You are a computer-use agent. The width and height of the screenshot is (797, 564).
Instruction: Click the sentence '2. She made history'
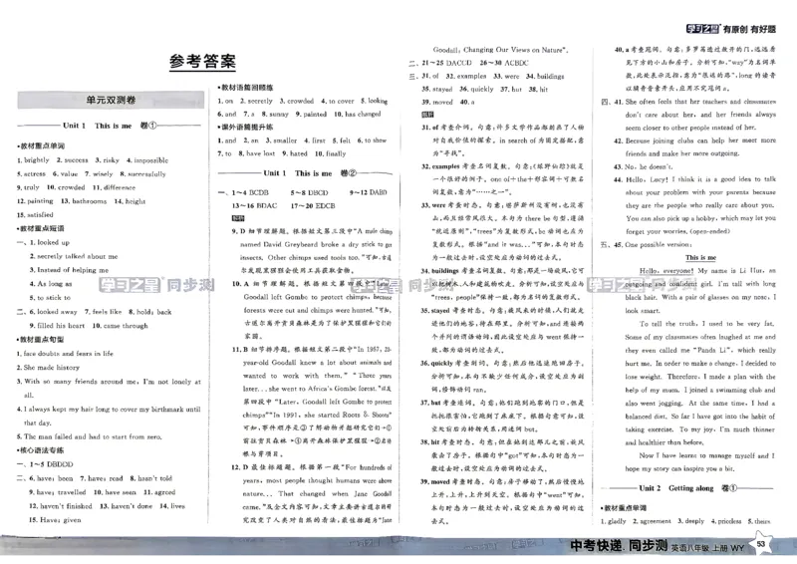point(48,367)
